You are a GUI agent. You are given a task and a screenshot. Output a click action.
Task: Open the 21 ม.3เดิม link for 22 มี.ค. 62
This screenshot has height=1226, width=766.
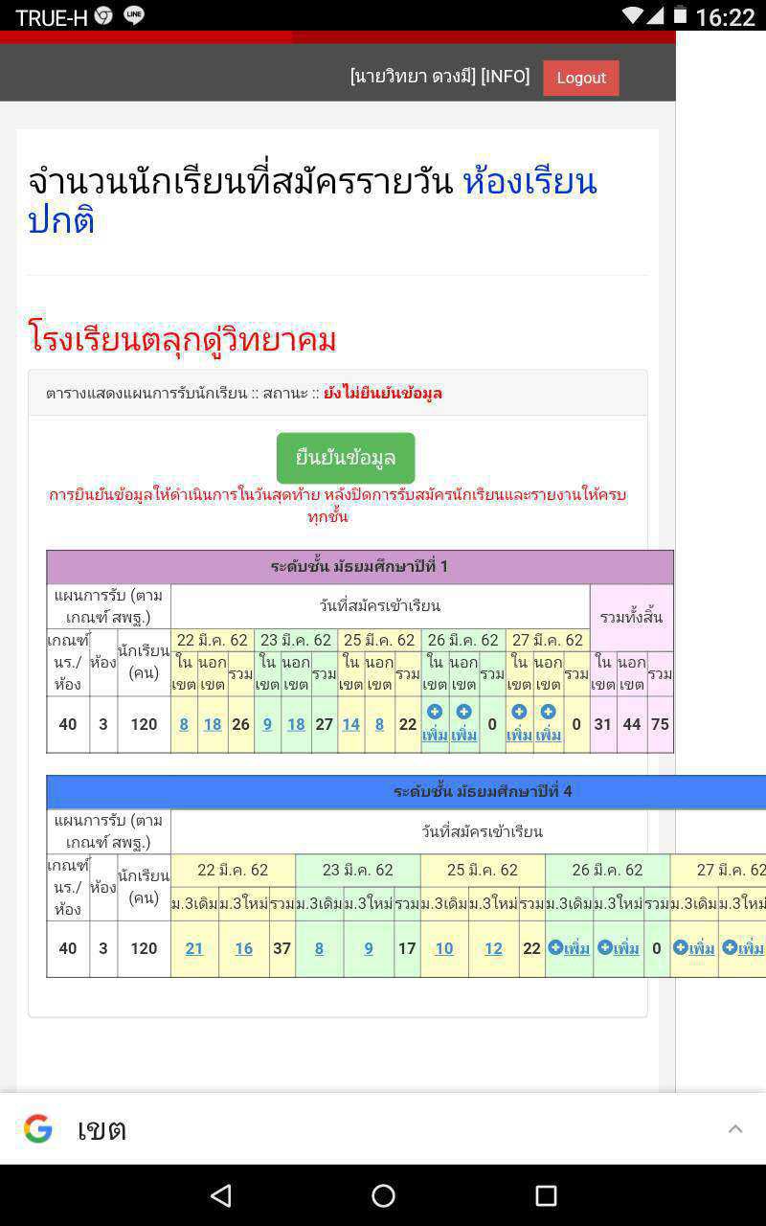tap(194, 948)
